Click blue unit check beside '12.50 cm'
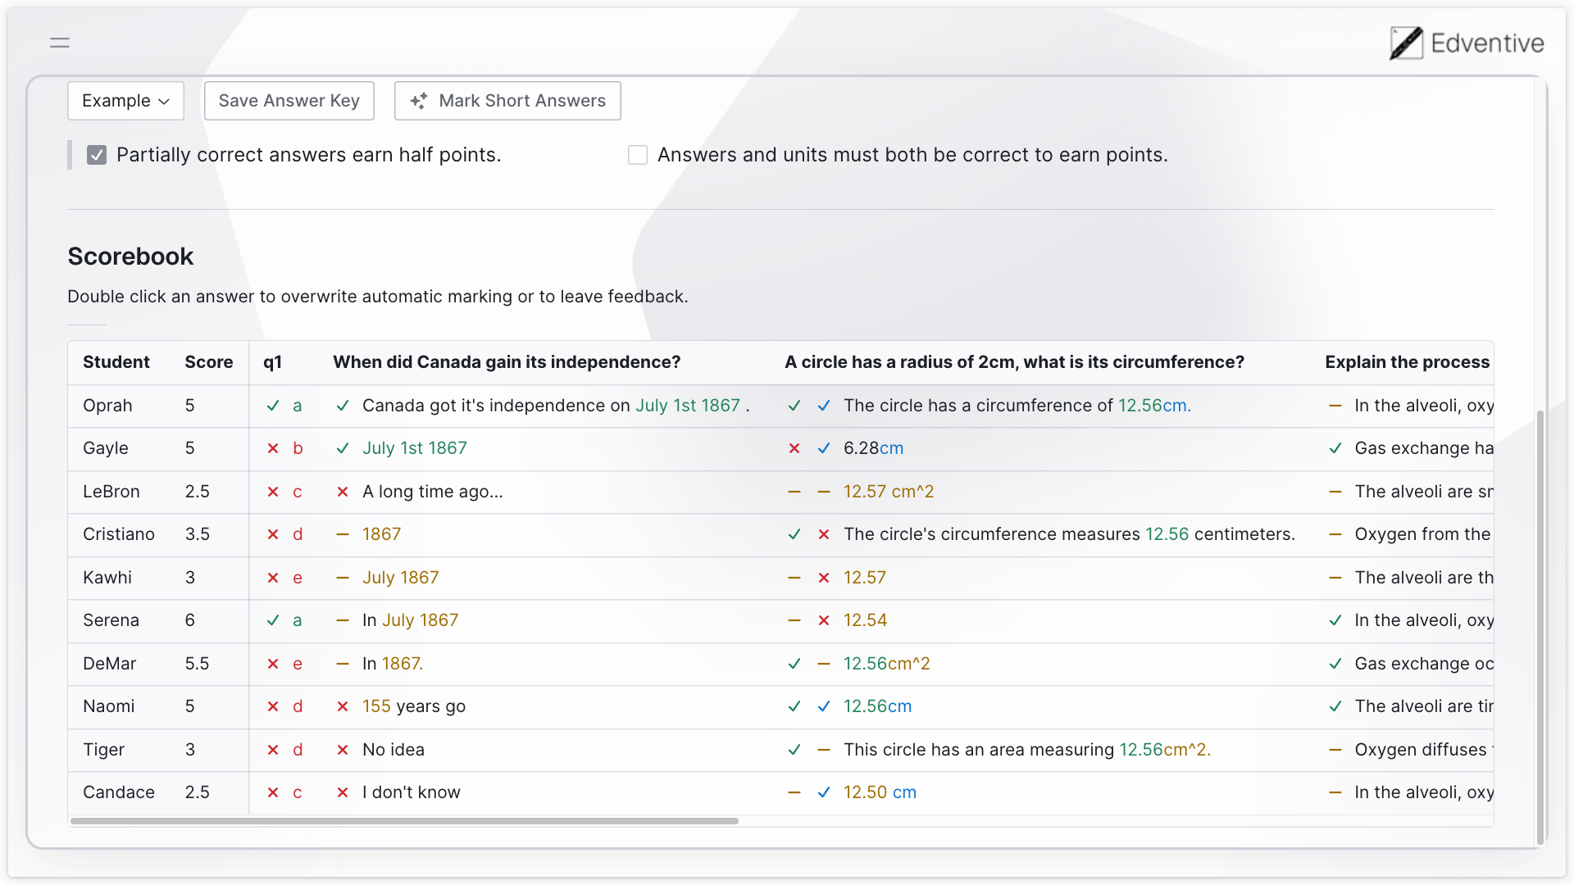 (824, 792)
